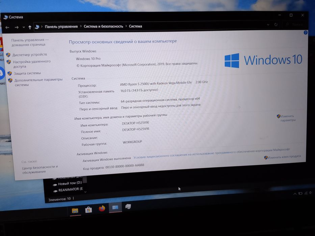This screenshot has height=236, width=315.
Task: Click the 'Система' breadcrumb item
Action: point(135,26)
